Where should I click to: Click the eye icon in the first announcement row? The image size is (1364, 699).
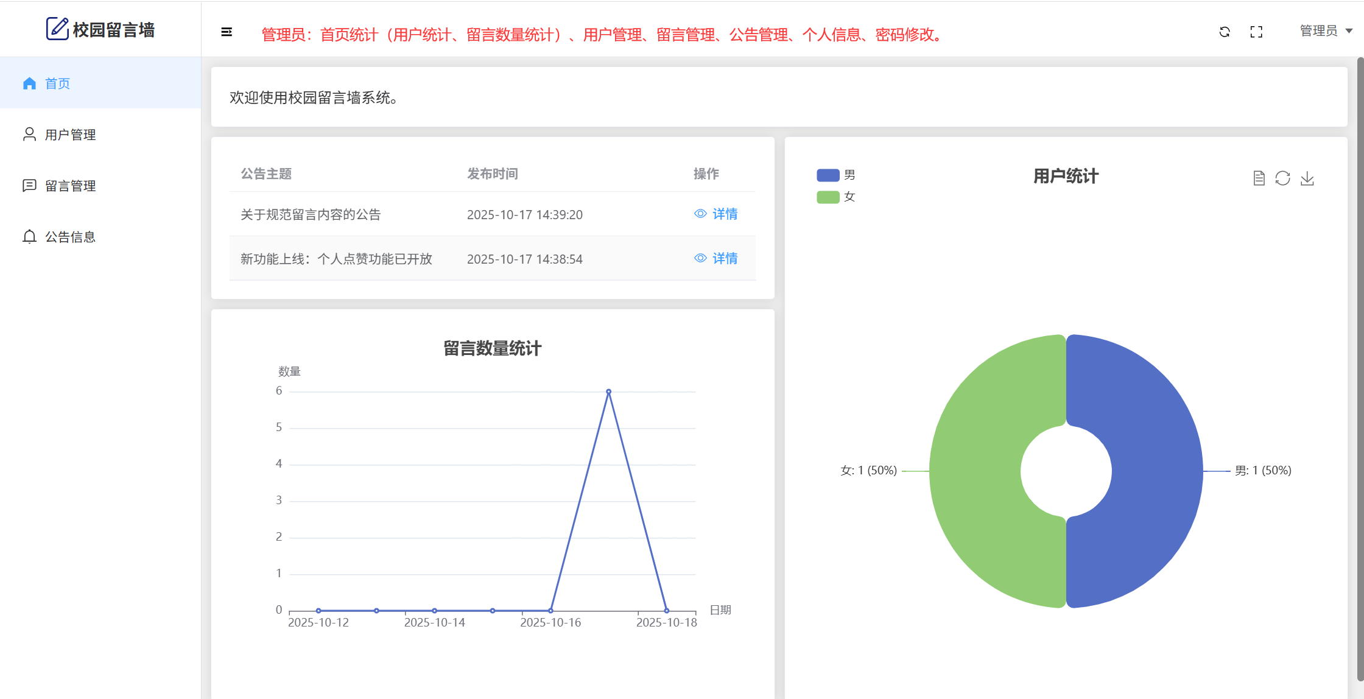(x=700, y=214)
